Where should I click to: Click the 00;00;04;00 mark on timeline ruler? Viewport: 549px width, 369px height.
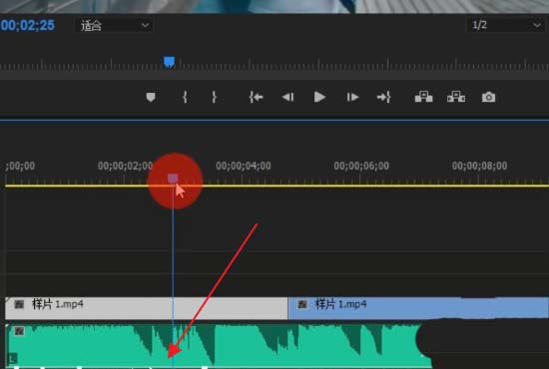pos(243,166)
